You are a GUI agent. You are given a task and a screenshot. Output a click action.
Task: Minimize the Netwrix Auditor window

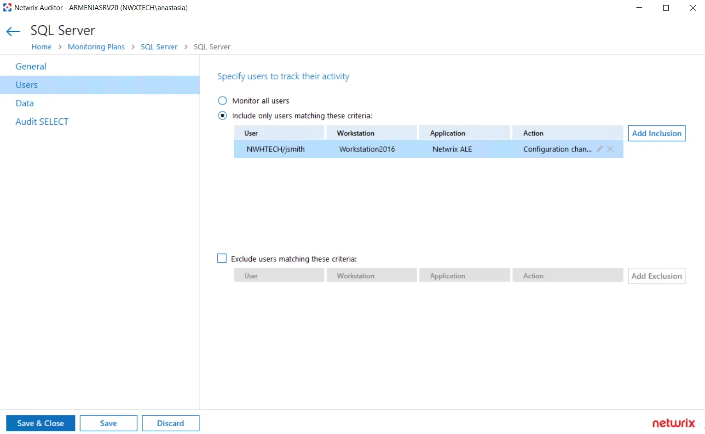[639, 8]
